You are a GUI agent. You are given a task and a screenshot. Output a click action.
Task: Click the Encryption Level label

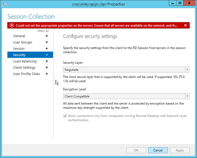pyautogui.click(x=75, y=89)
